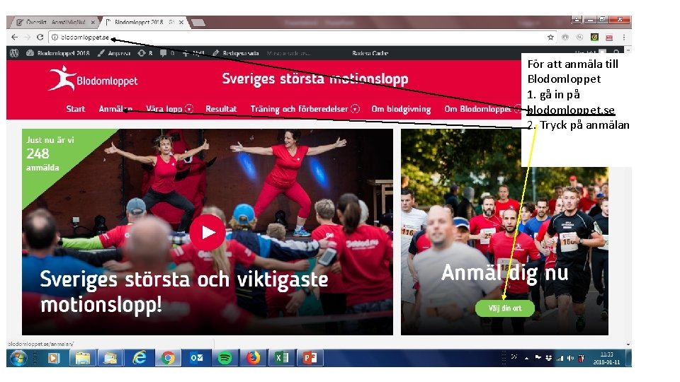Screen dimensions: 680x382
Task: Click the Anmäl dig nu heading
Action: [505, 273]
